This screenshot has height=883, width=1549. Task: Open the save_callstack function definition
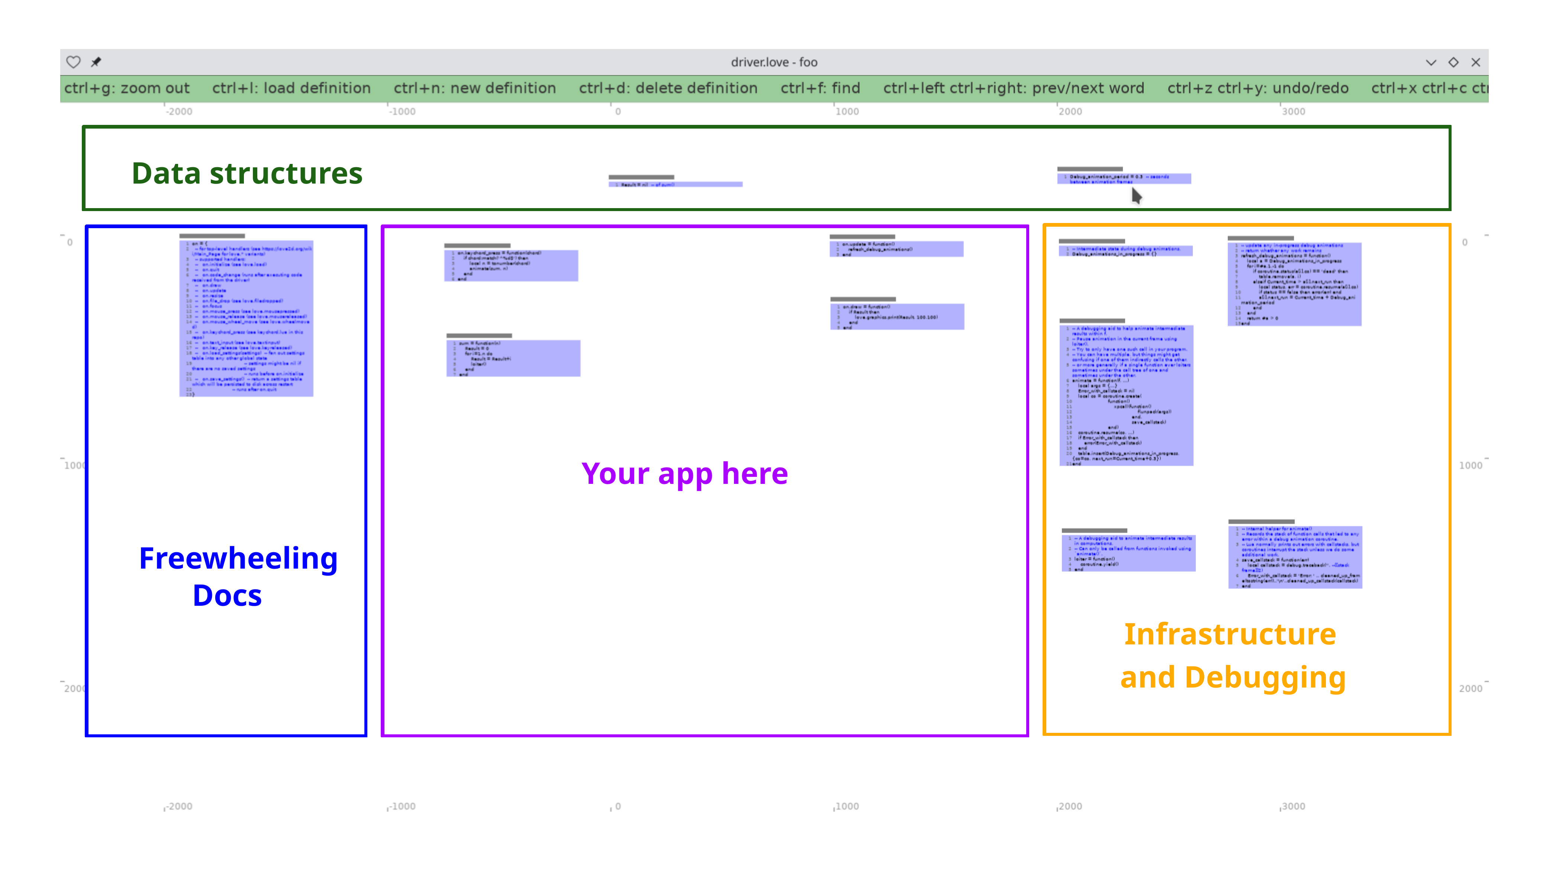[x=1295, y=557]
